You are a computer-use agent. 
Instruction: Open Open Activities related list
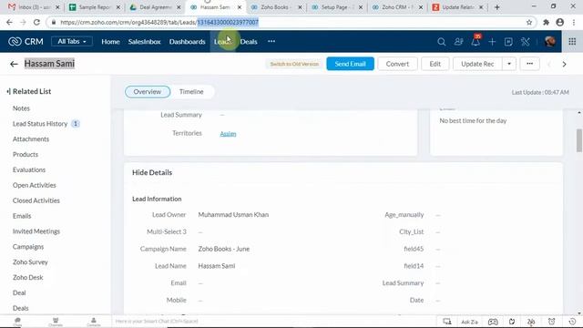coord(35,185)
